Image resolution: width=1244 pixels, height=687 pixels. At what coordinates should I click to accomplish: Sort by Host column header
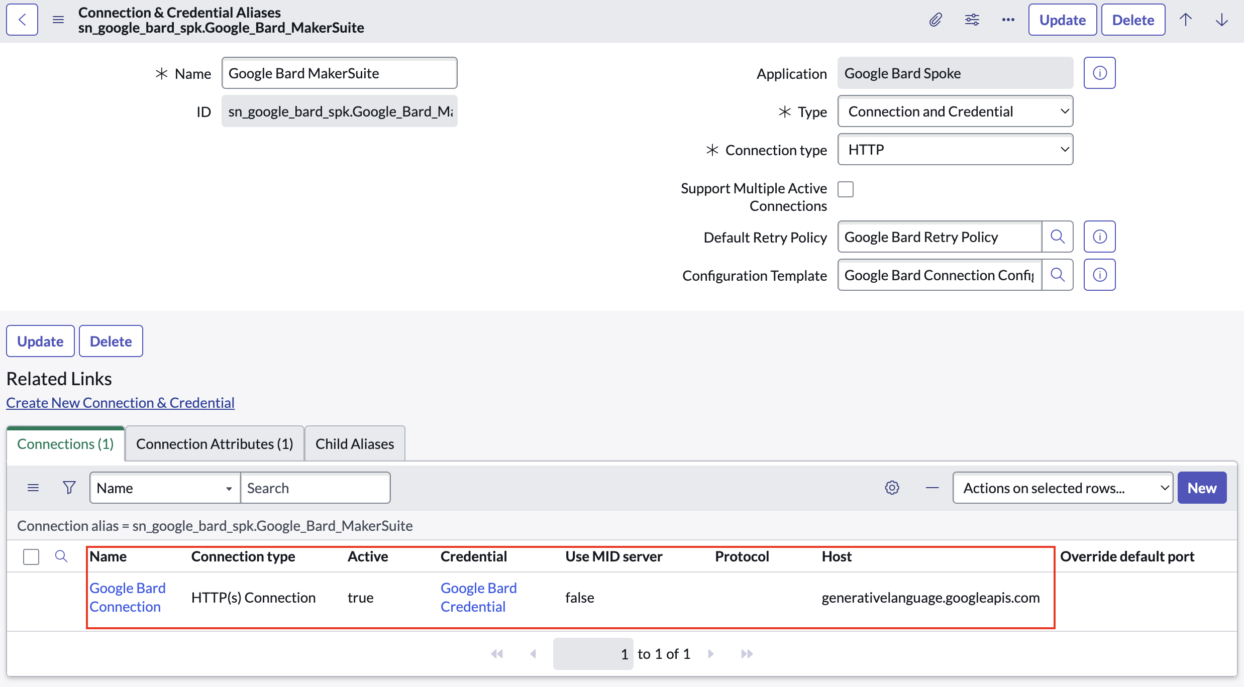point(837,556)
